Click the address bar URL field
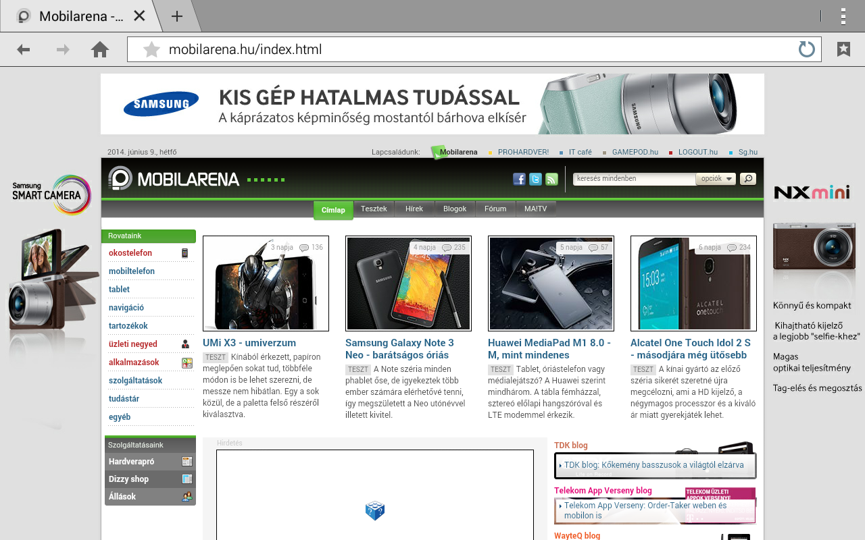This screenshot has width=865, height=540. 474,49
